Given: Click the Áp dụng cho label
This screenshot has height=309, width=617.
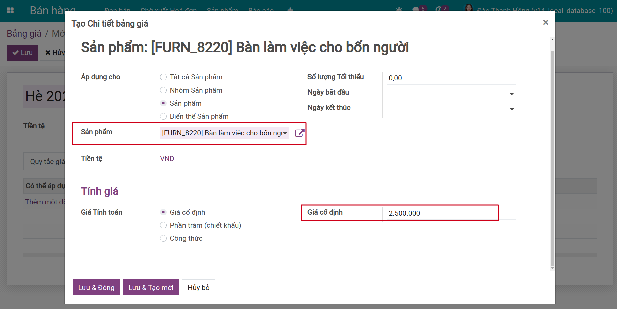Looking at the screenshot, I should click(x=100, y=77).
